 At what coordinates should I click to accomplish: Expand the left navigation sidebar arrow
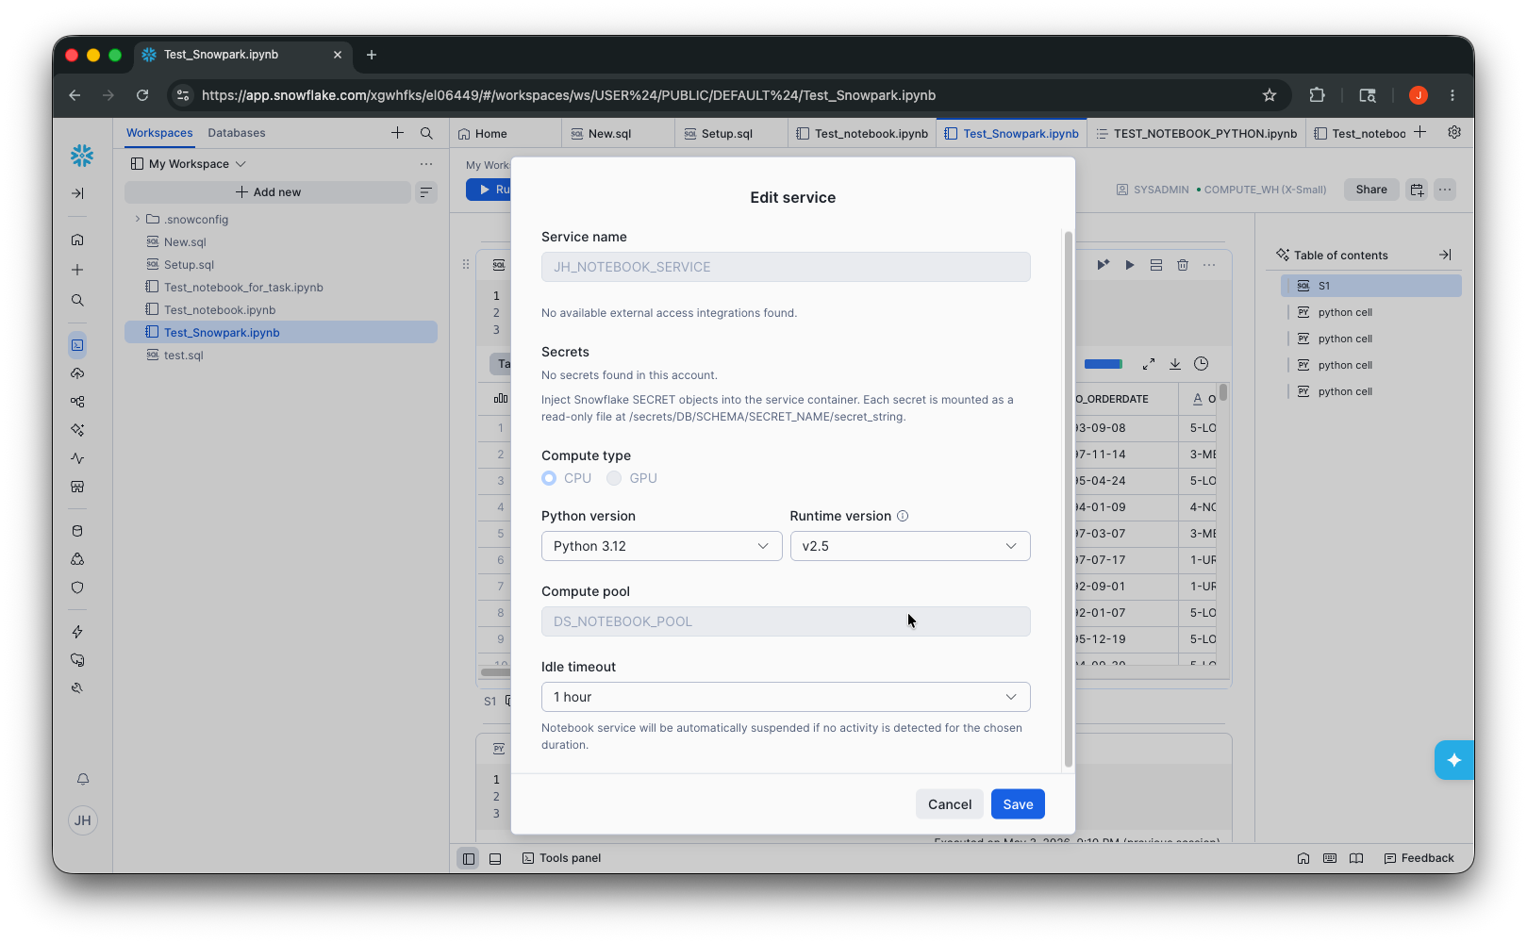pyautogui.click(x=77, y=193)
